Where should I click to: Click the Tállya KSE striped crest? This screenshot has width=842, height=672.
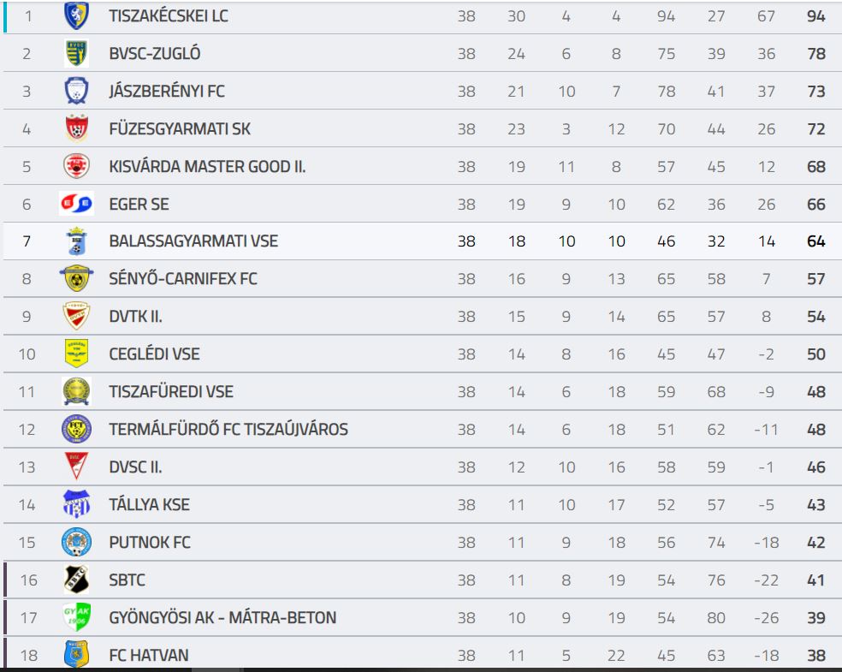pyautogui.click(x=76, y=504)
